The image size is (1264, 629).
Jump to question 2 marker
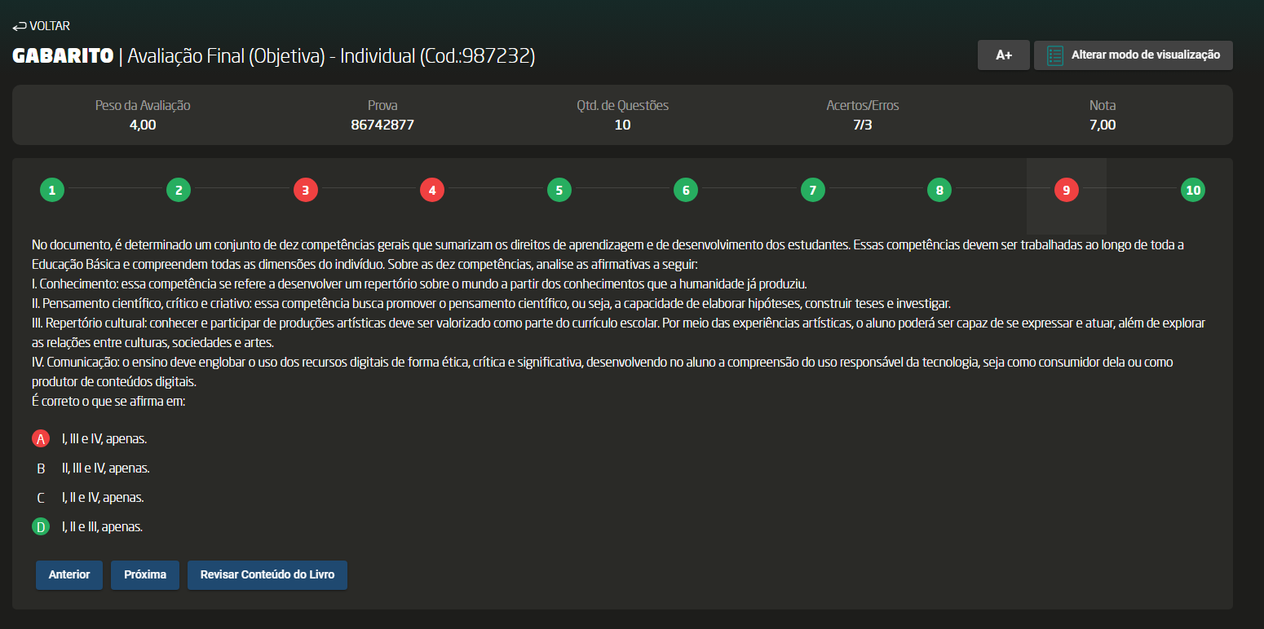[x=179, y=191]
